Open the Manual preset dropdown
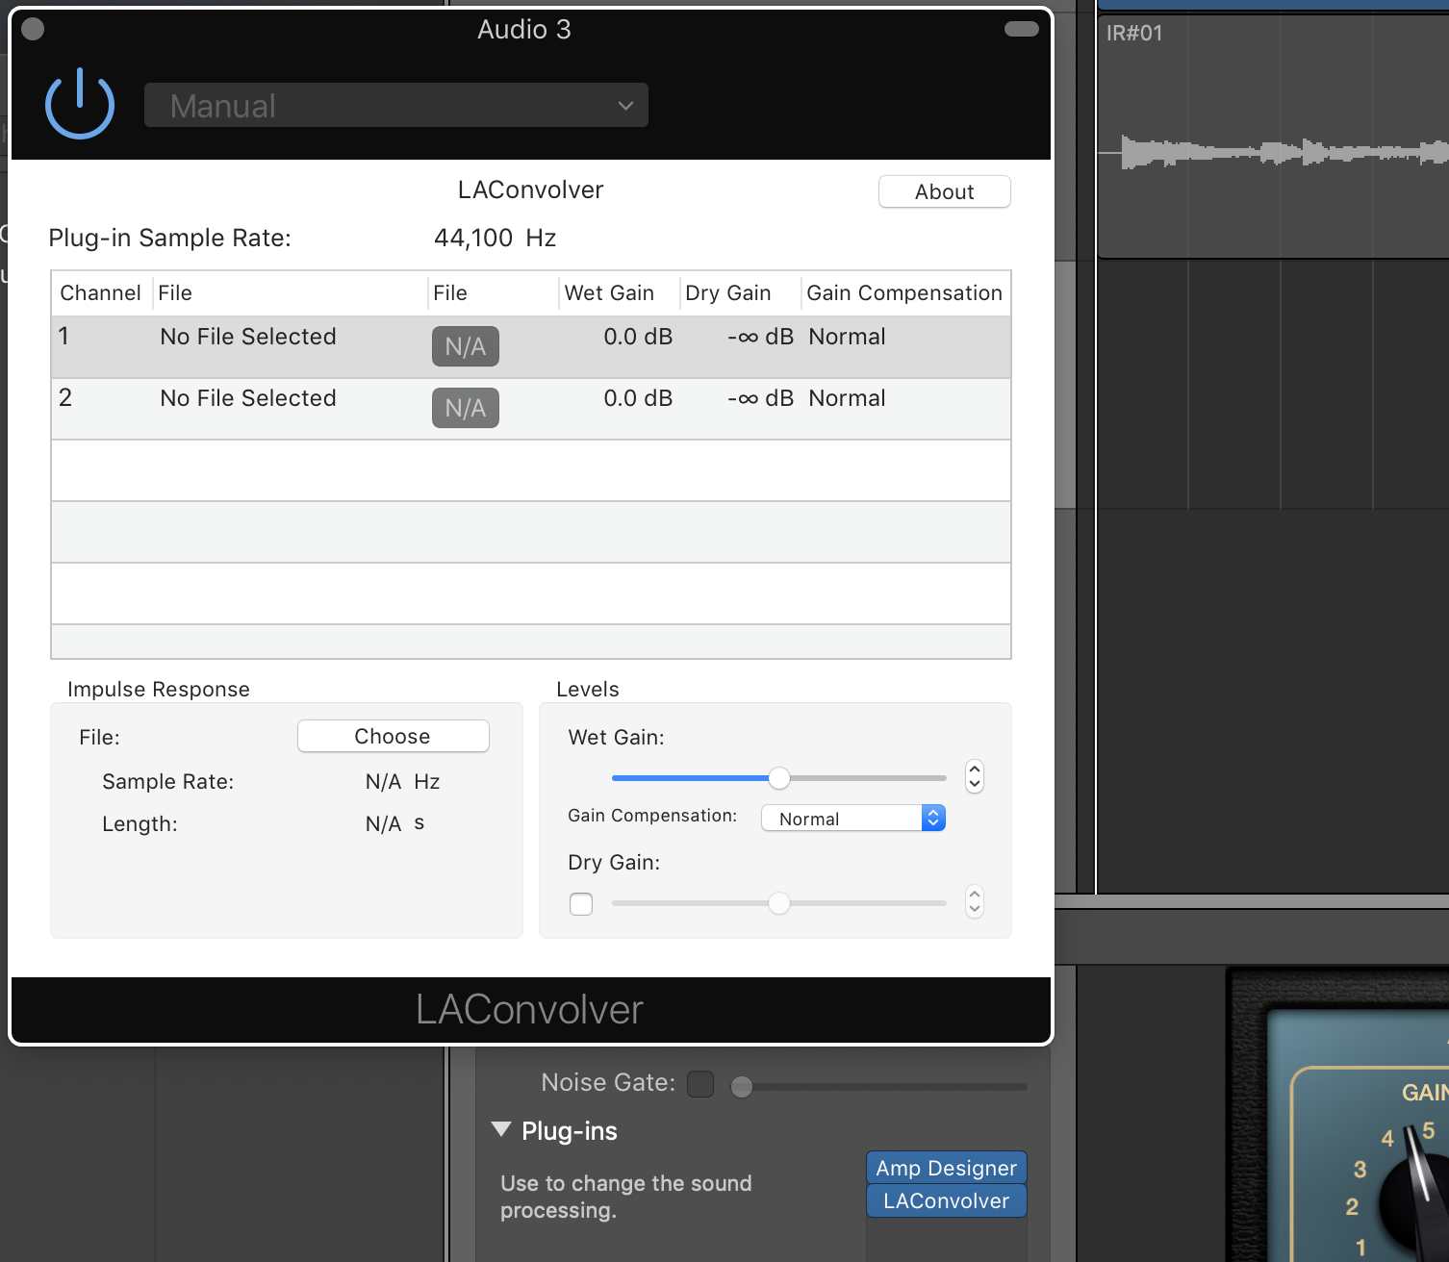This screenshot has height=1262, width=1449. click(395, 105)
